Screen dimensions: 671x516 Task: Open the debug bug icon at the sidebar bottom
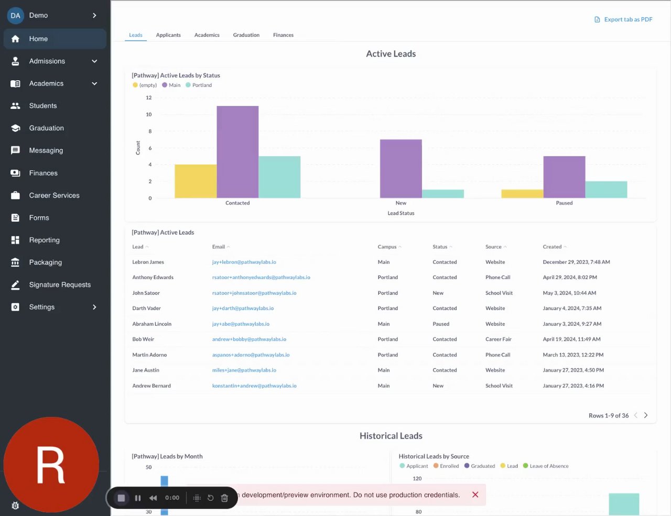click(15, 506)
